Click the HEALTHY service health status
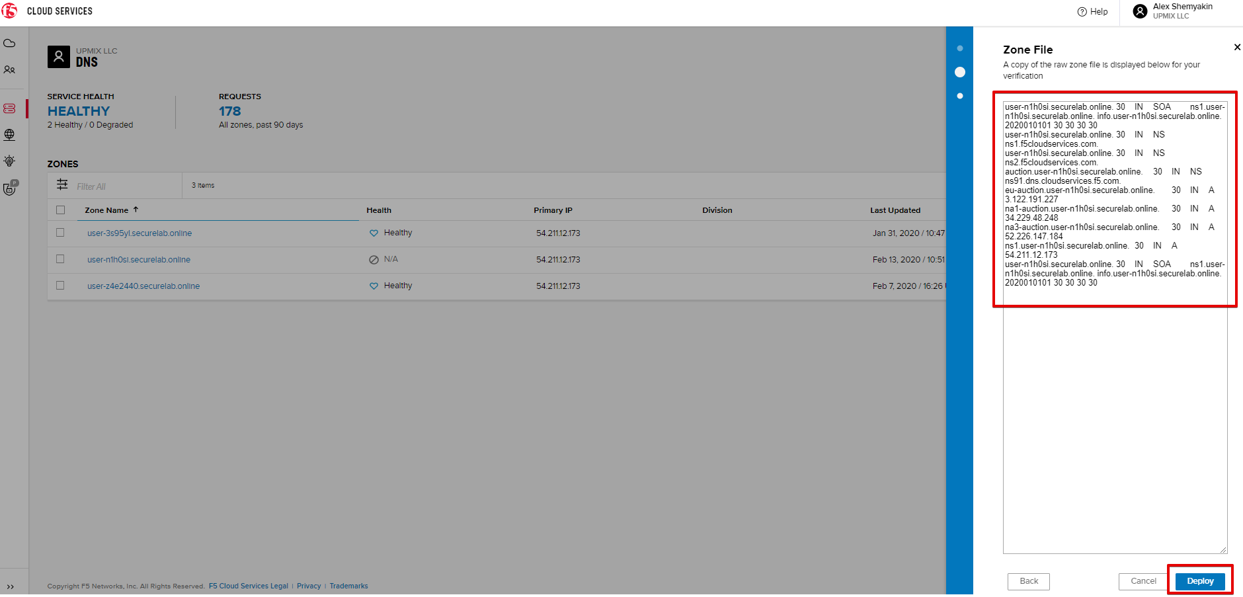This screenshot has width=1243, height=597. 79,111
